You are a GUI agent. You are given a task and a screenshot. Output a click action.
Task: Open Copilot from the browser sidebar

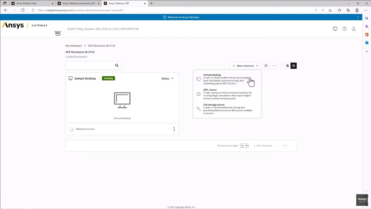pos(367,26)
